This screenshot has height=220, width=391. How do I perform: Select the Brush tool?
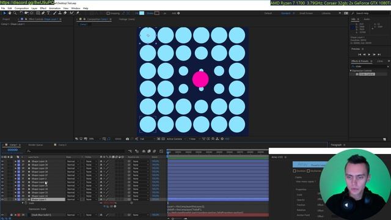point(54,13)
